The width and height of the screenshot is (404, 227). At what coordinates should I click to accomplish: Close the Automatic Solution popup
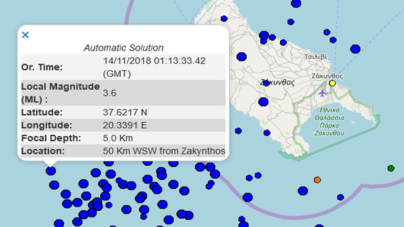click(x=25, y=35)
